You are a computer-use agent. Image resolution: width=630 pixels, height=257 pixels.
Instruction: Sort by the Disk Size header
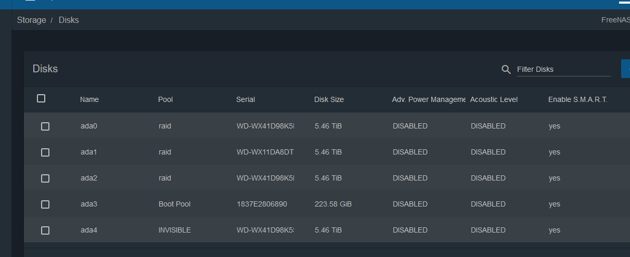329,99
